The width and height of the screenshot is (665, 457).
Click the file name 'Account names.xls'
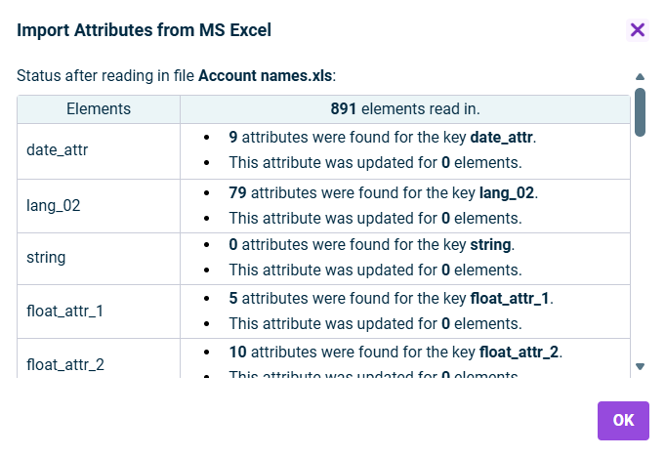tap(265, 75)
